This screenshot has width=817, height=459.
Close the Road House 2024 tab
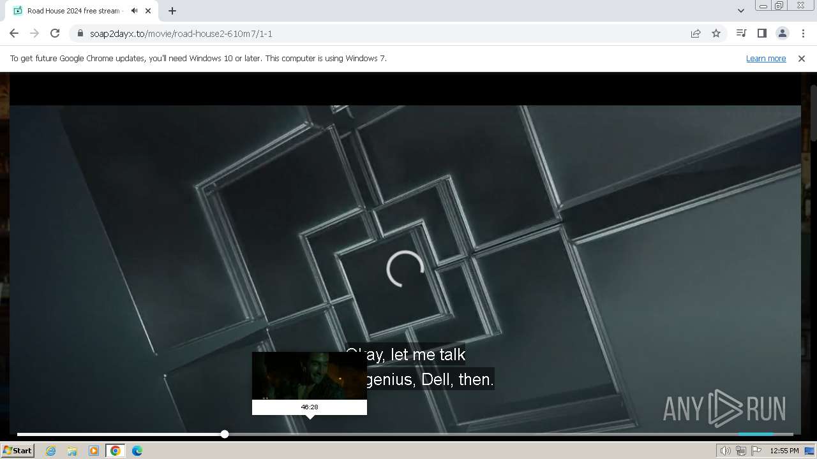point(148,11)
